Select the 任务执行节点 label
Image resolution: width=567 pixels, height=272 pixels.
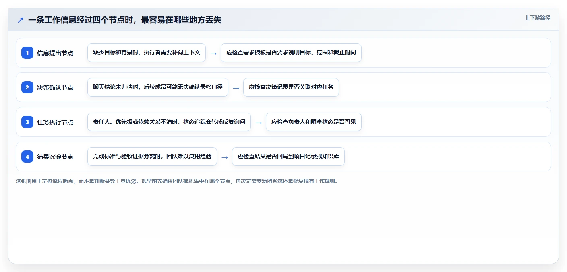55,122
